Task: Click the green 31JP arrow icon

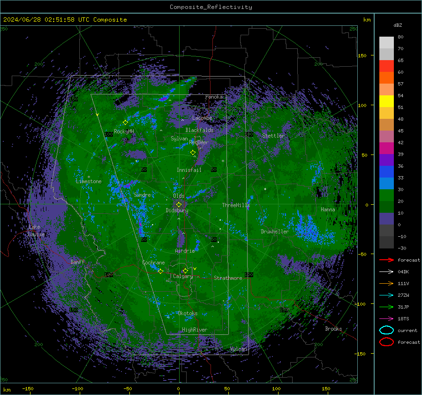Action: coord(386,307)
